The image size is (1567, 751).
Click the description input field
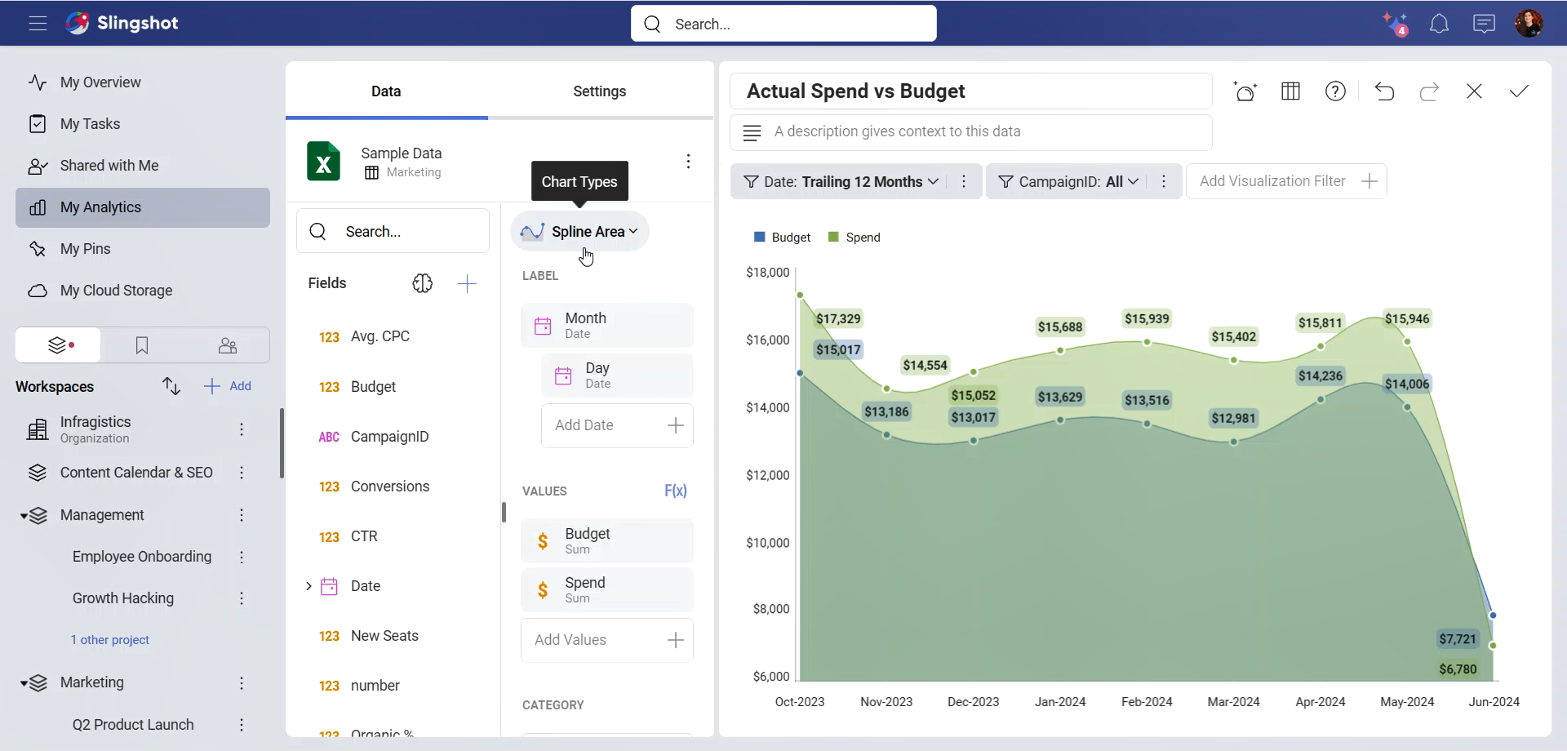971,132
